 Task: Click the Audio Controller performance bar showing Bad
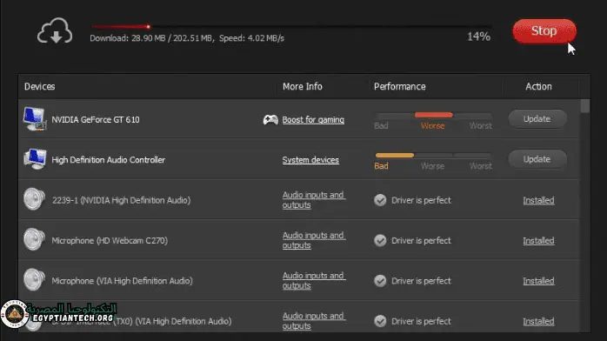433,155
